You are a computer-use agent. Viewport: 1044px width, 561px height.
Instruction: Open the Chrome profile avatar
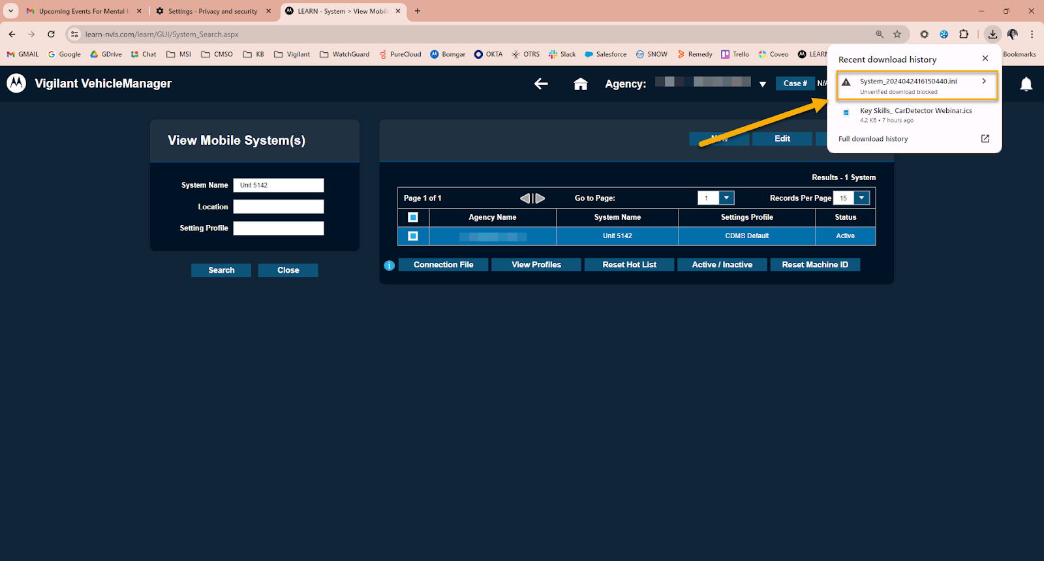point(1013,34)
